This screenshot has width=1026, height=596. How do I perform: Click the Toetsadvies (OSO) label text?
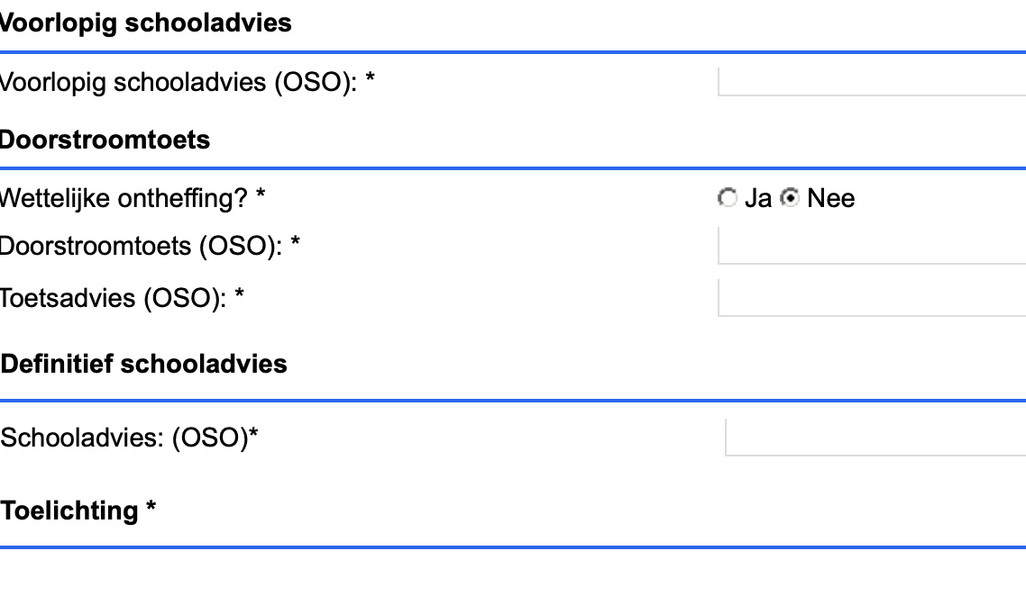(x=113, y=298)
